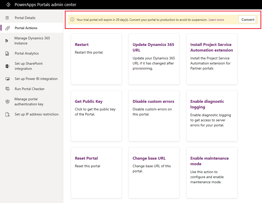Viewport: 262px width, 203px height.
Task: Click 'Restart this portal.' description
Action: click(x=89, y=52)
